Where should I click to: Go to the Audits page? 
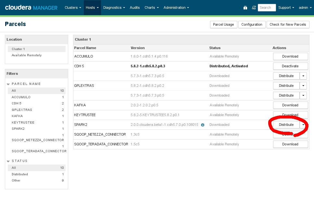click(x=134, y=7)
